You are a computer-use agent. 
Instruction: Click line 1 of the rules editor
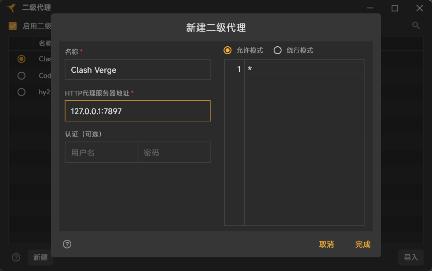pos(304,69)
